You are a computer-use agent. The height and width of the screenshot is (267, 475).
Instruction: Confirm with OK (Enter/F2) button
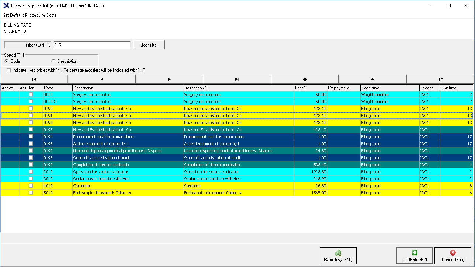[x=414, y=256]
